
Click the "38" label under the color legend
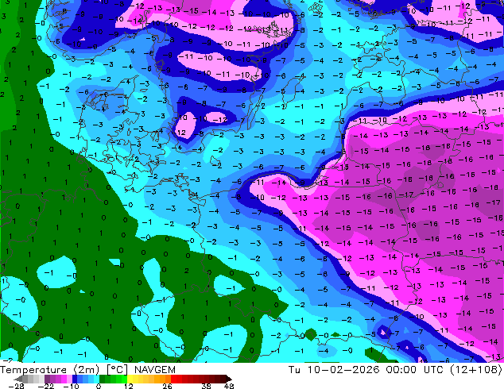207,386
